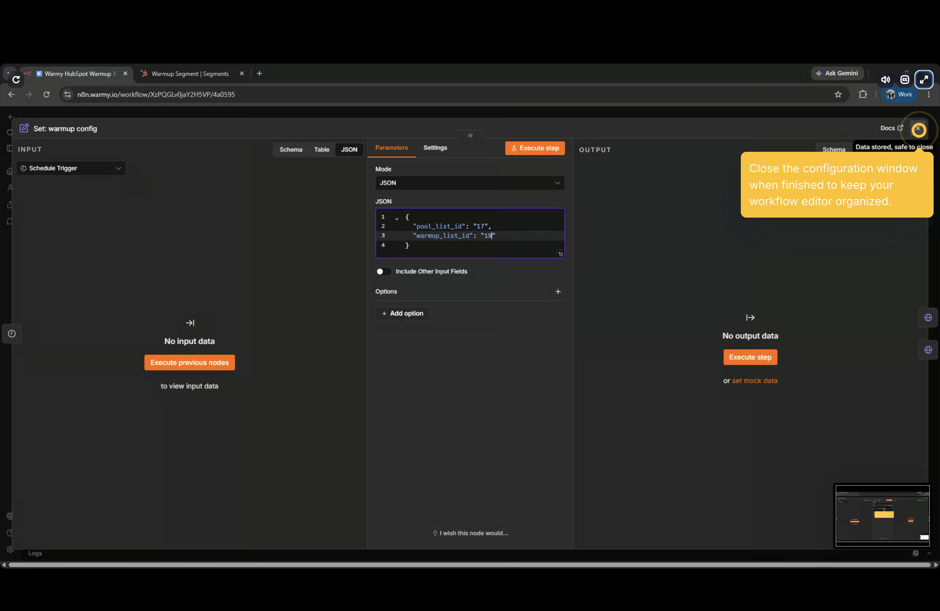Switch input view to Table

pos(322,150)
